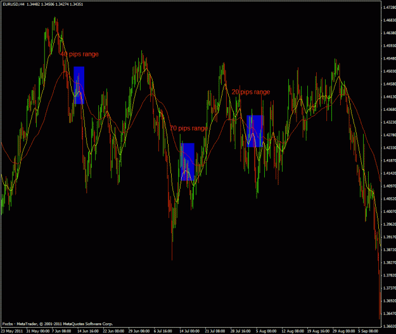Click the '14 Jul 00:00' date label
This screenshot has height=334, width=396.
(189, 331)
